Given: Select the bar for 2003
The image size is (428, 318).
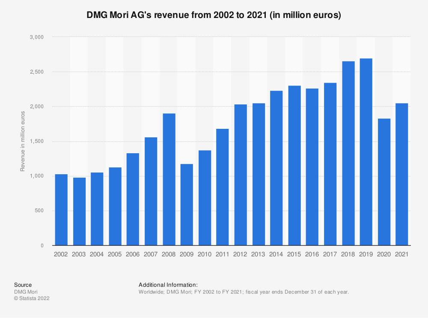Looking at the screenshot, I should (79, 211).
